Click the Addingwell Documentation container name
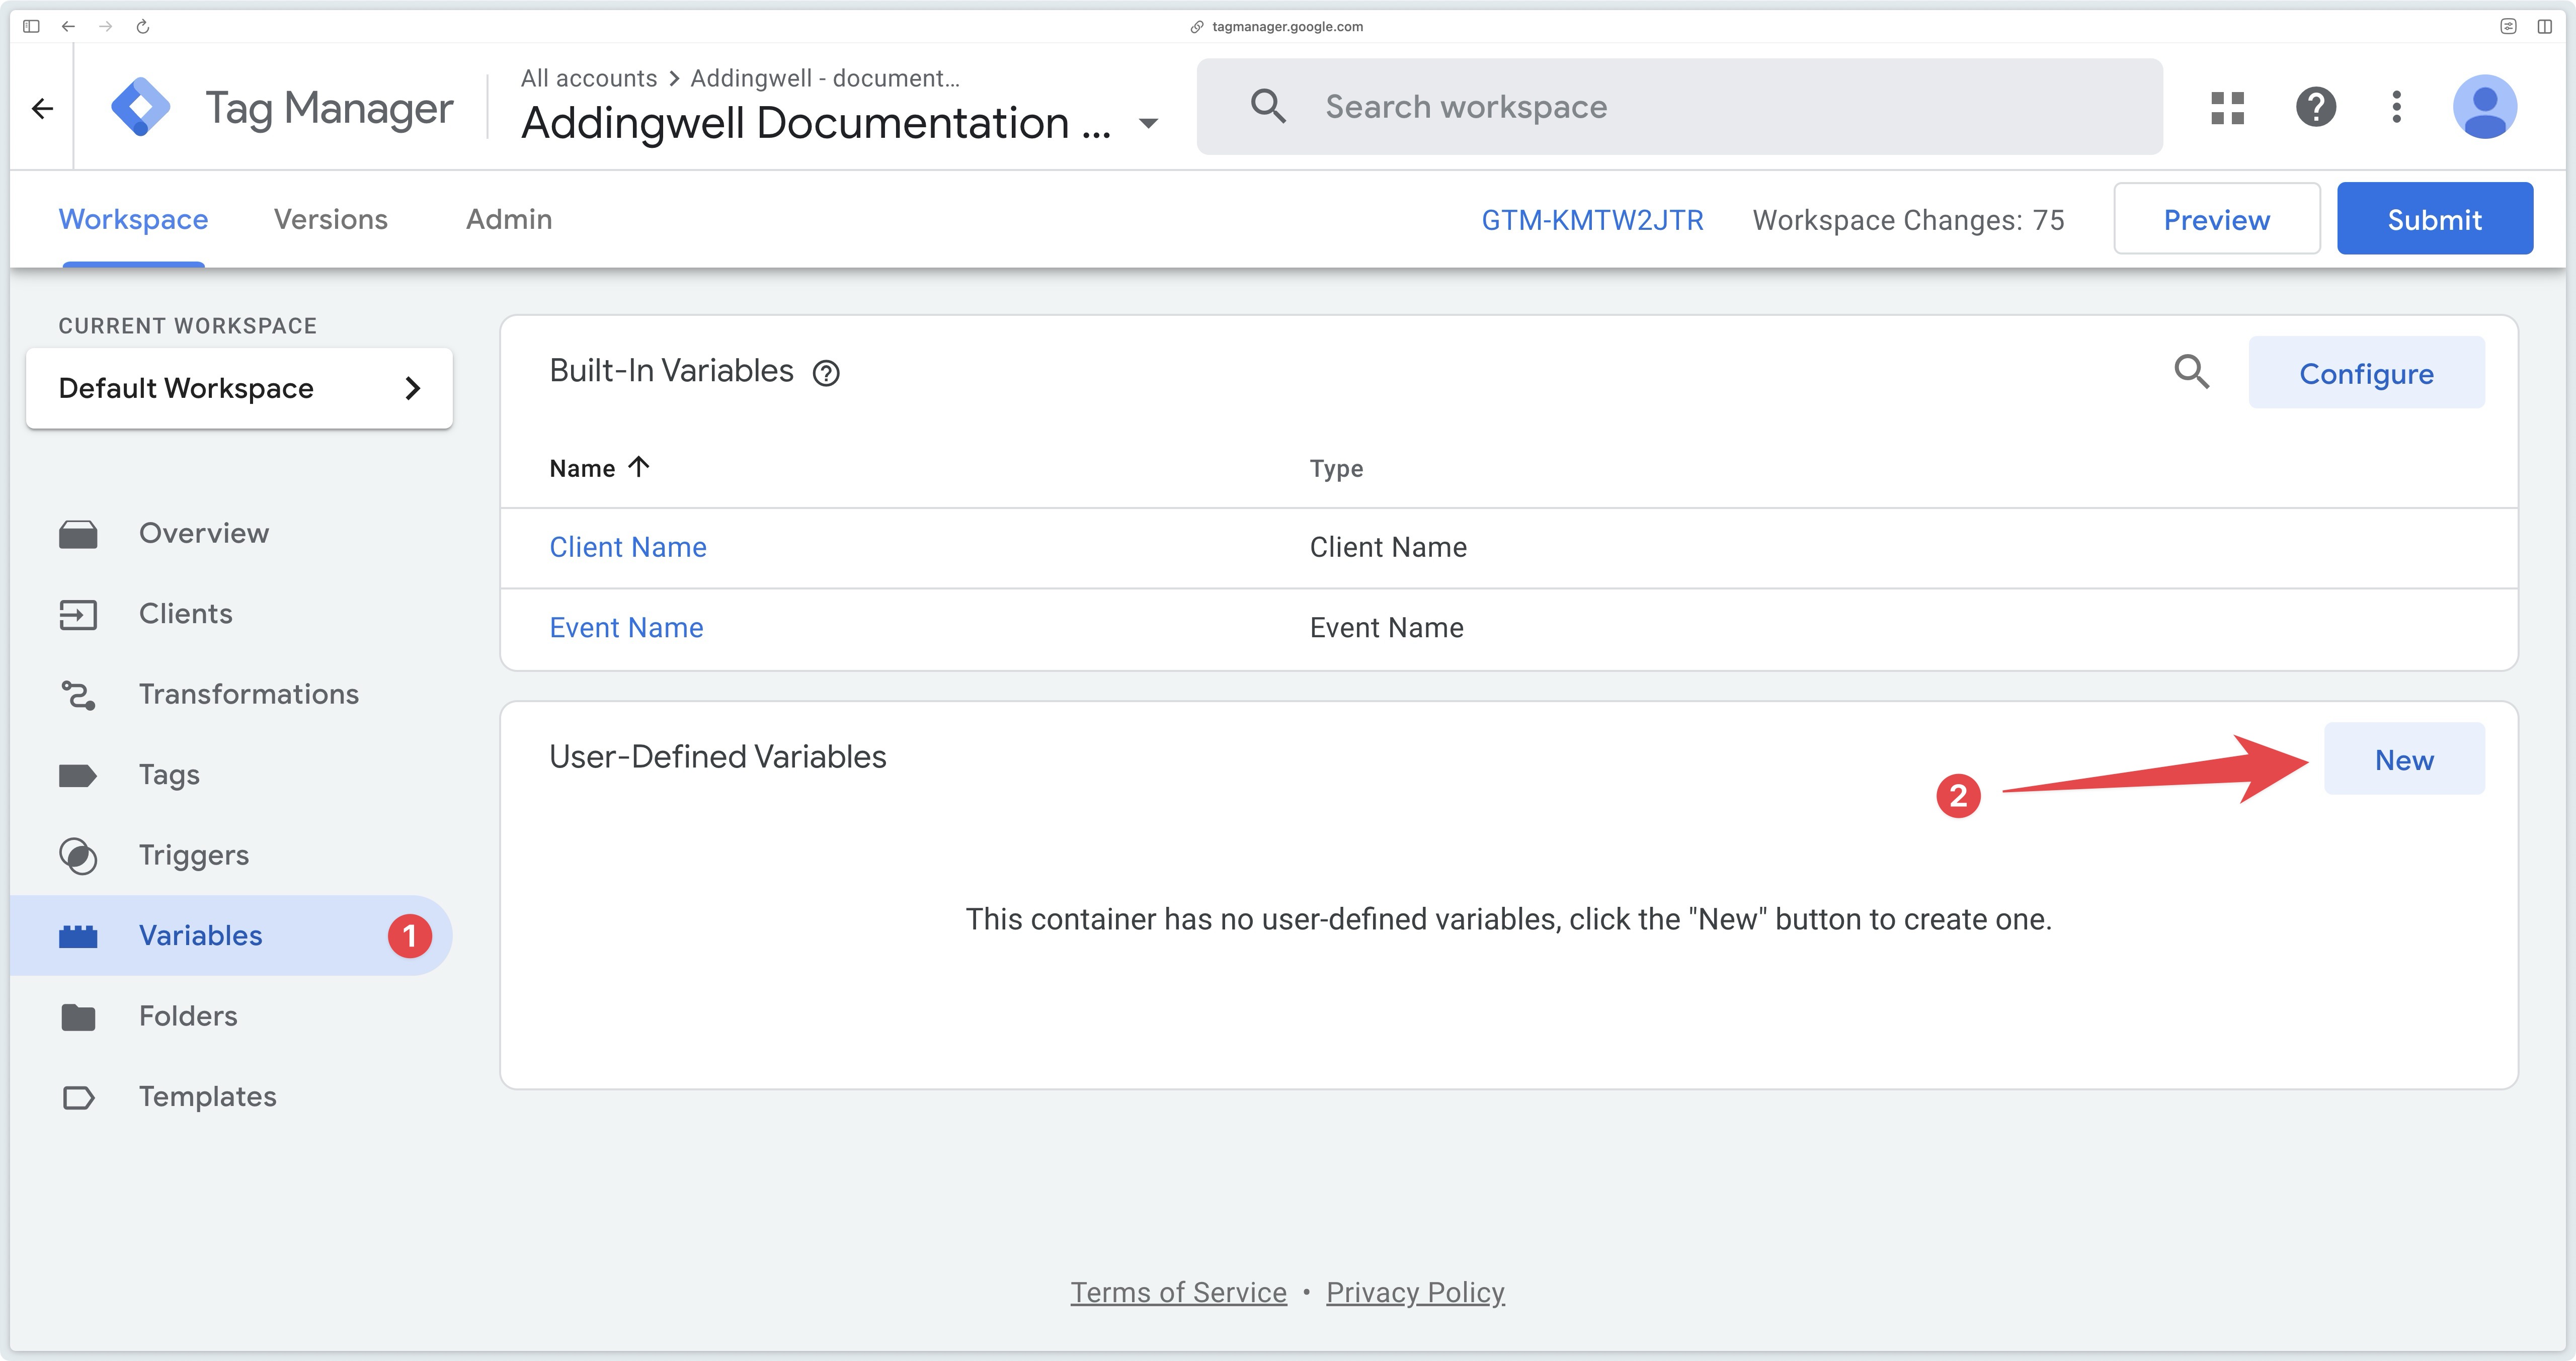This screenshot has width=2576, height=1361. (816, 124)
